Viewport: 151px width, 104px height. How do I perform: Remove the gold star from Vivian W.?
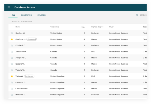point(12,76)
